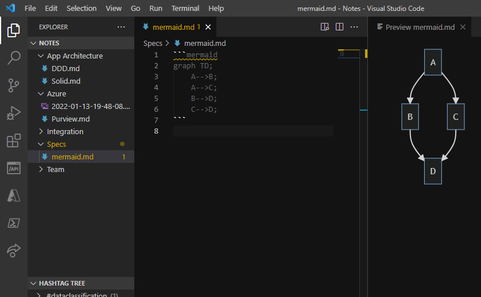The width and height of the screenshot is (481, 297).
Task: Click the 'C-->D;' code line
Action: (204, 109)
